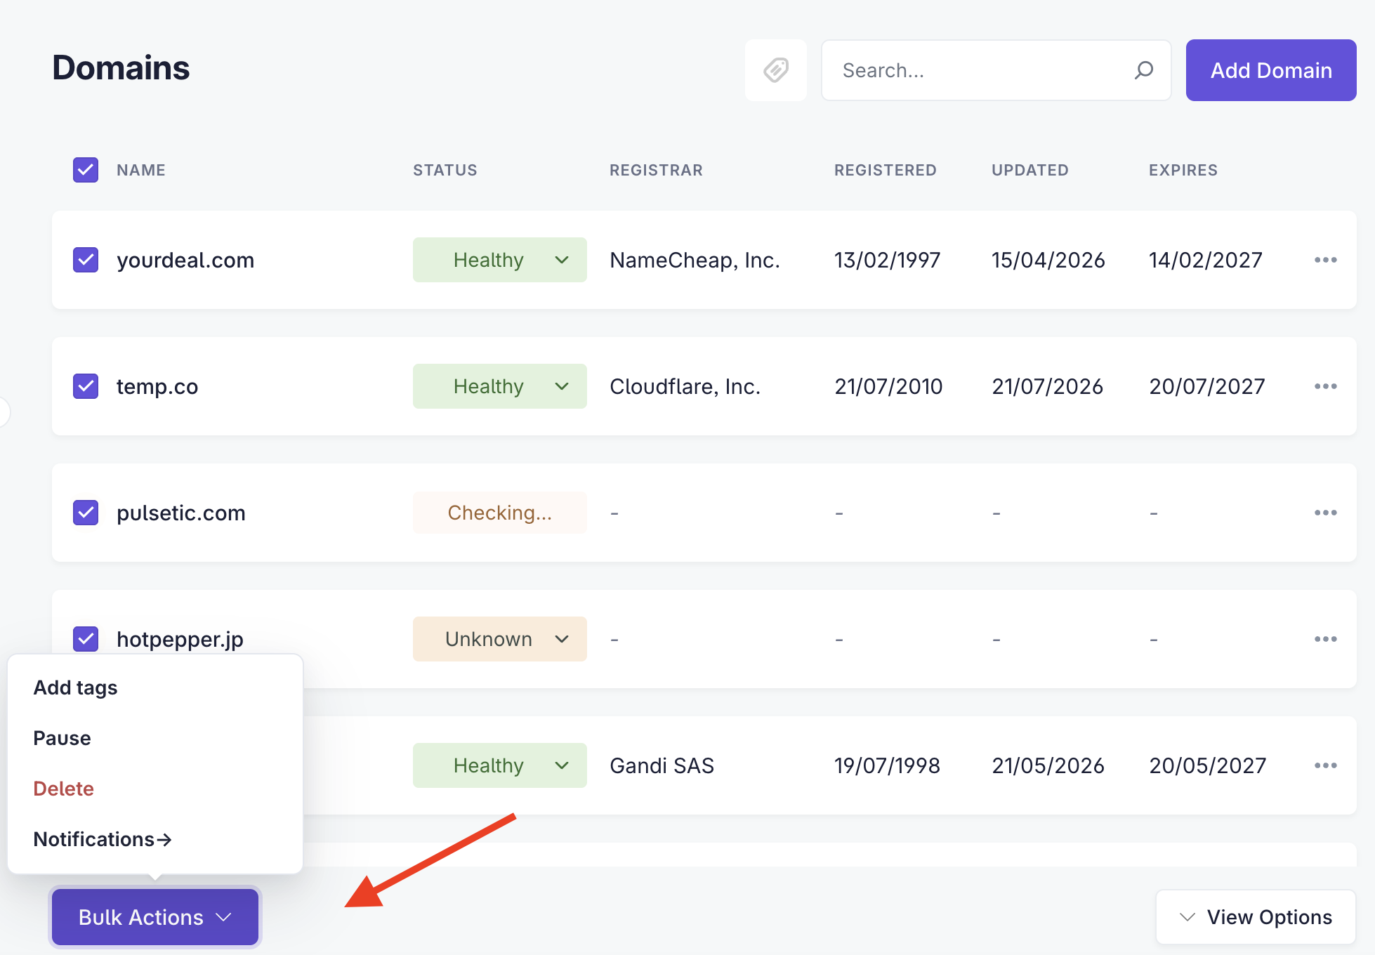Click the updated date 21/07/2026
The image size is (1375, 955).
click(x=1048, y=386)
